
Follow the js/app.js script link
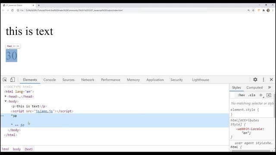point(44,111)
